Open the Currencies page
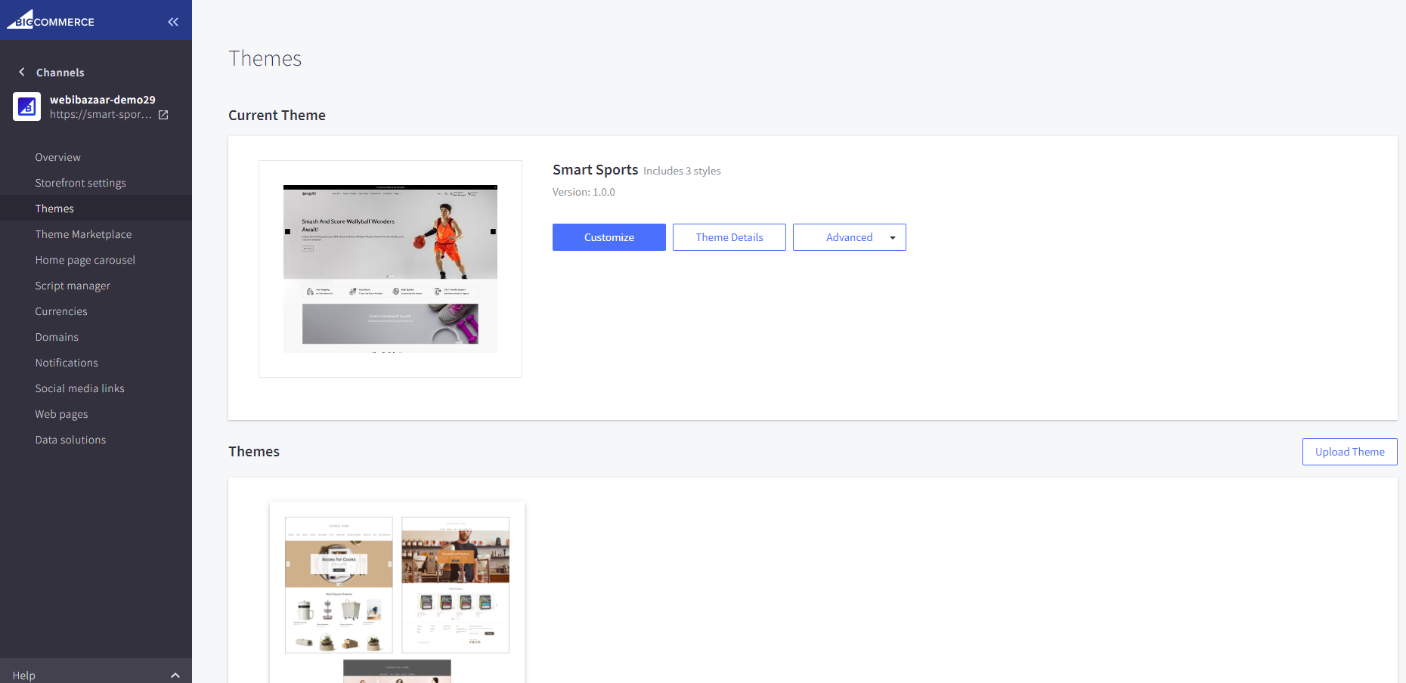The height and width of the screenshot is (683, 1406). click(61, 311)
